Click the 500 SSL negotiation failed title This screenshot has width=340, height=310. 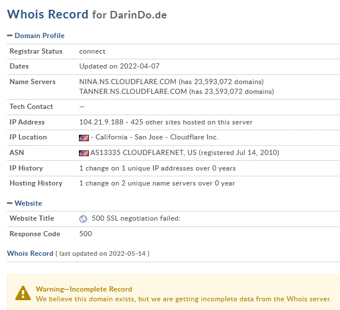[136, 218]
